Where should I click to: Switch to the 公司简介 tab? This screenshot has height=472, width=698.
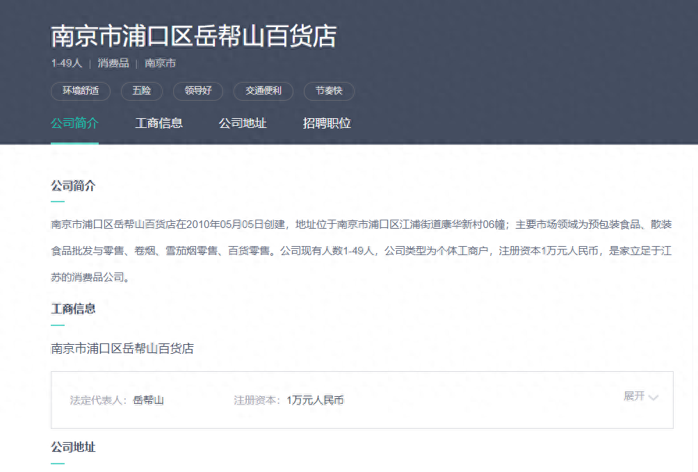coord(74,124)
